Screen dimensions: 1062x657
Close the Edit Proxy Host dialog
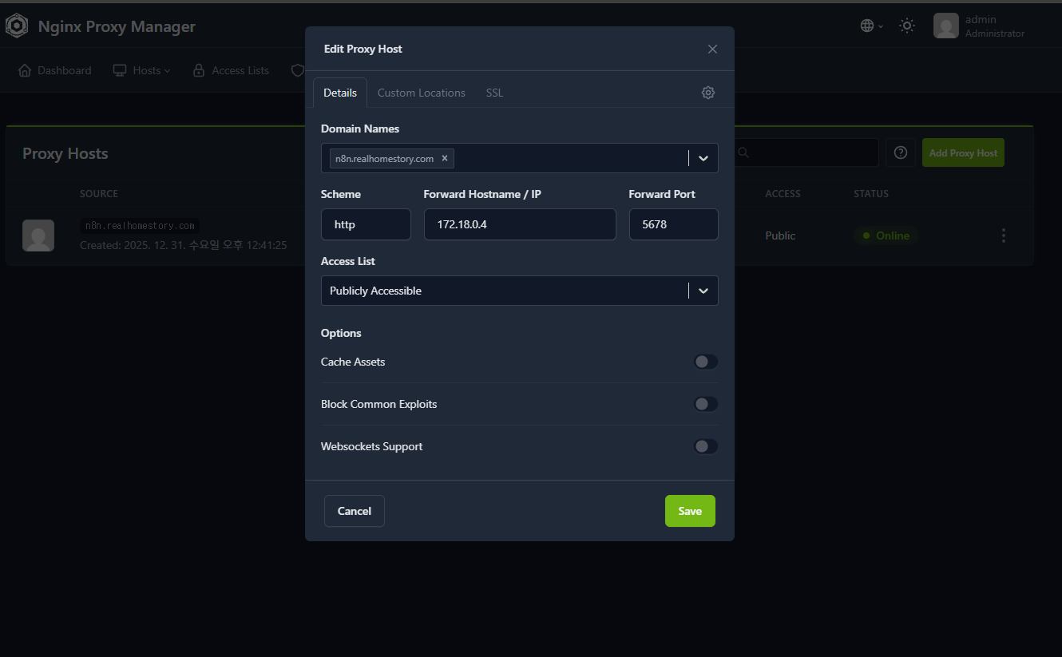pyautogui.click(x=712, y=49)
